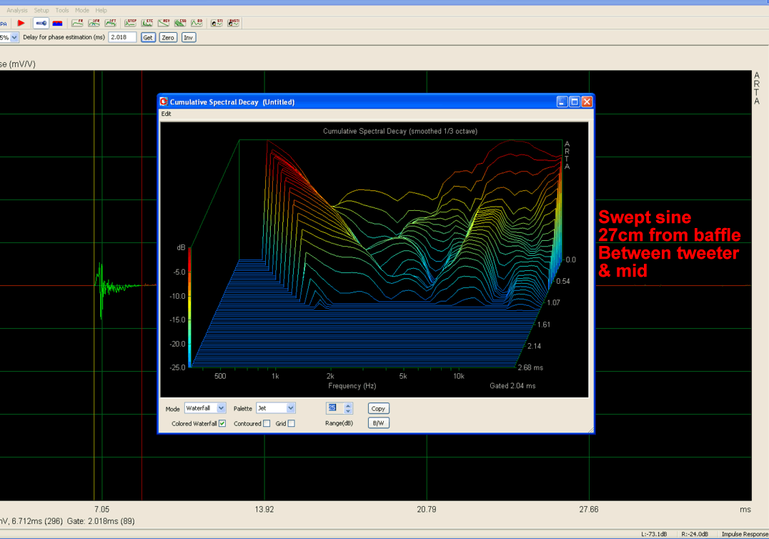769x539 pixels.
Task: Minimize the Cumulative Spectral Decay window
Action: (x=562, y=102)
